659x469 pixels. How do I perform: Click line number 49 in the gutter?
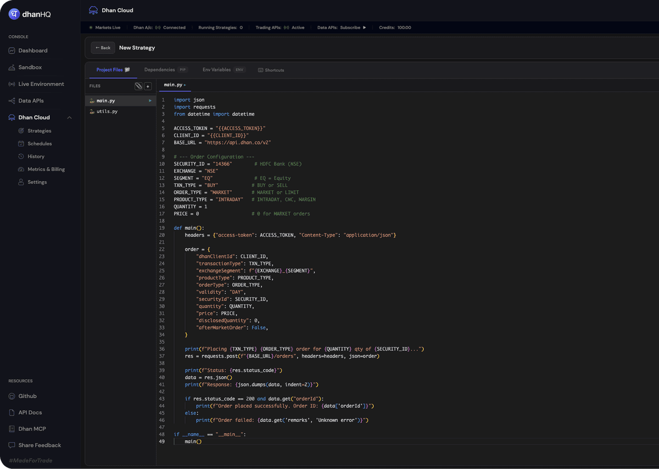(162, 442)
